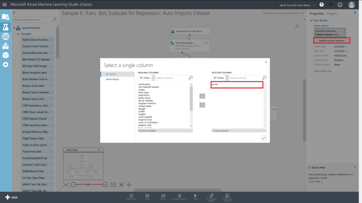The image size is (362, 203).
Task: Collapse the Mini Map panel
Action: tap(99, 150)
